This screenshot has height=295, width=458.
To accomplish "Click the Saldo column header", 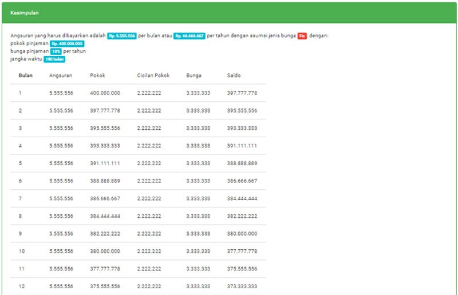I will [234, 75].
